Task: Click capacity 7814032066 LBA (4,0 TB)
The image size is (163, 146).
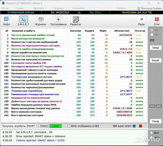Action: coord(137,12)
